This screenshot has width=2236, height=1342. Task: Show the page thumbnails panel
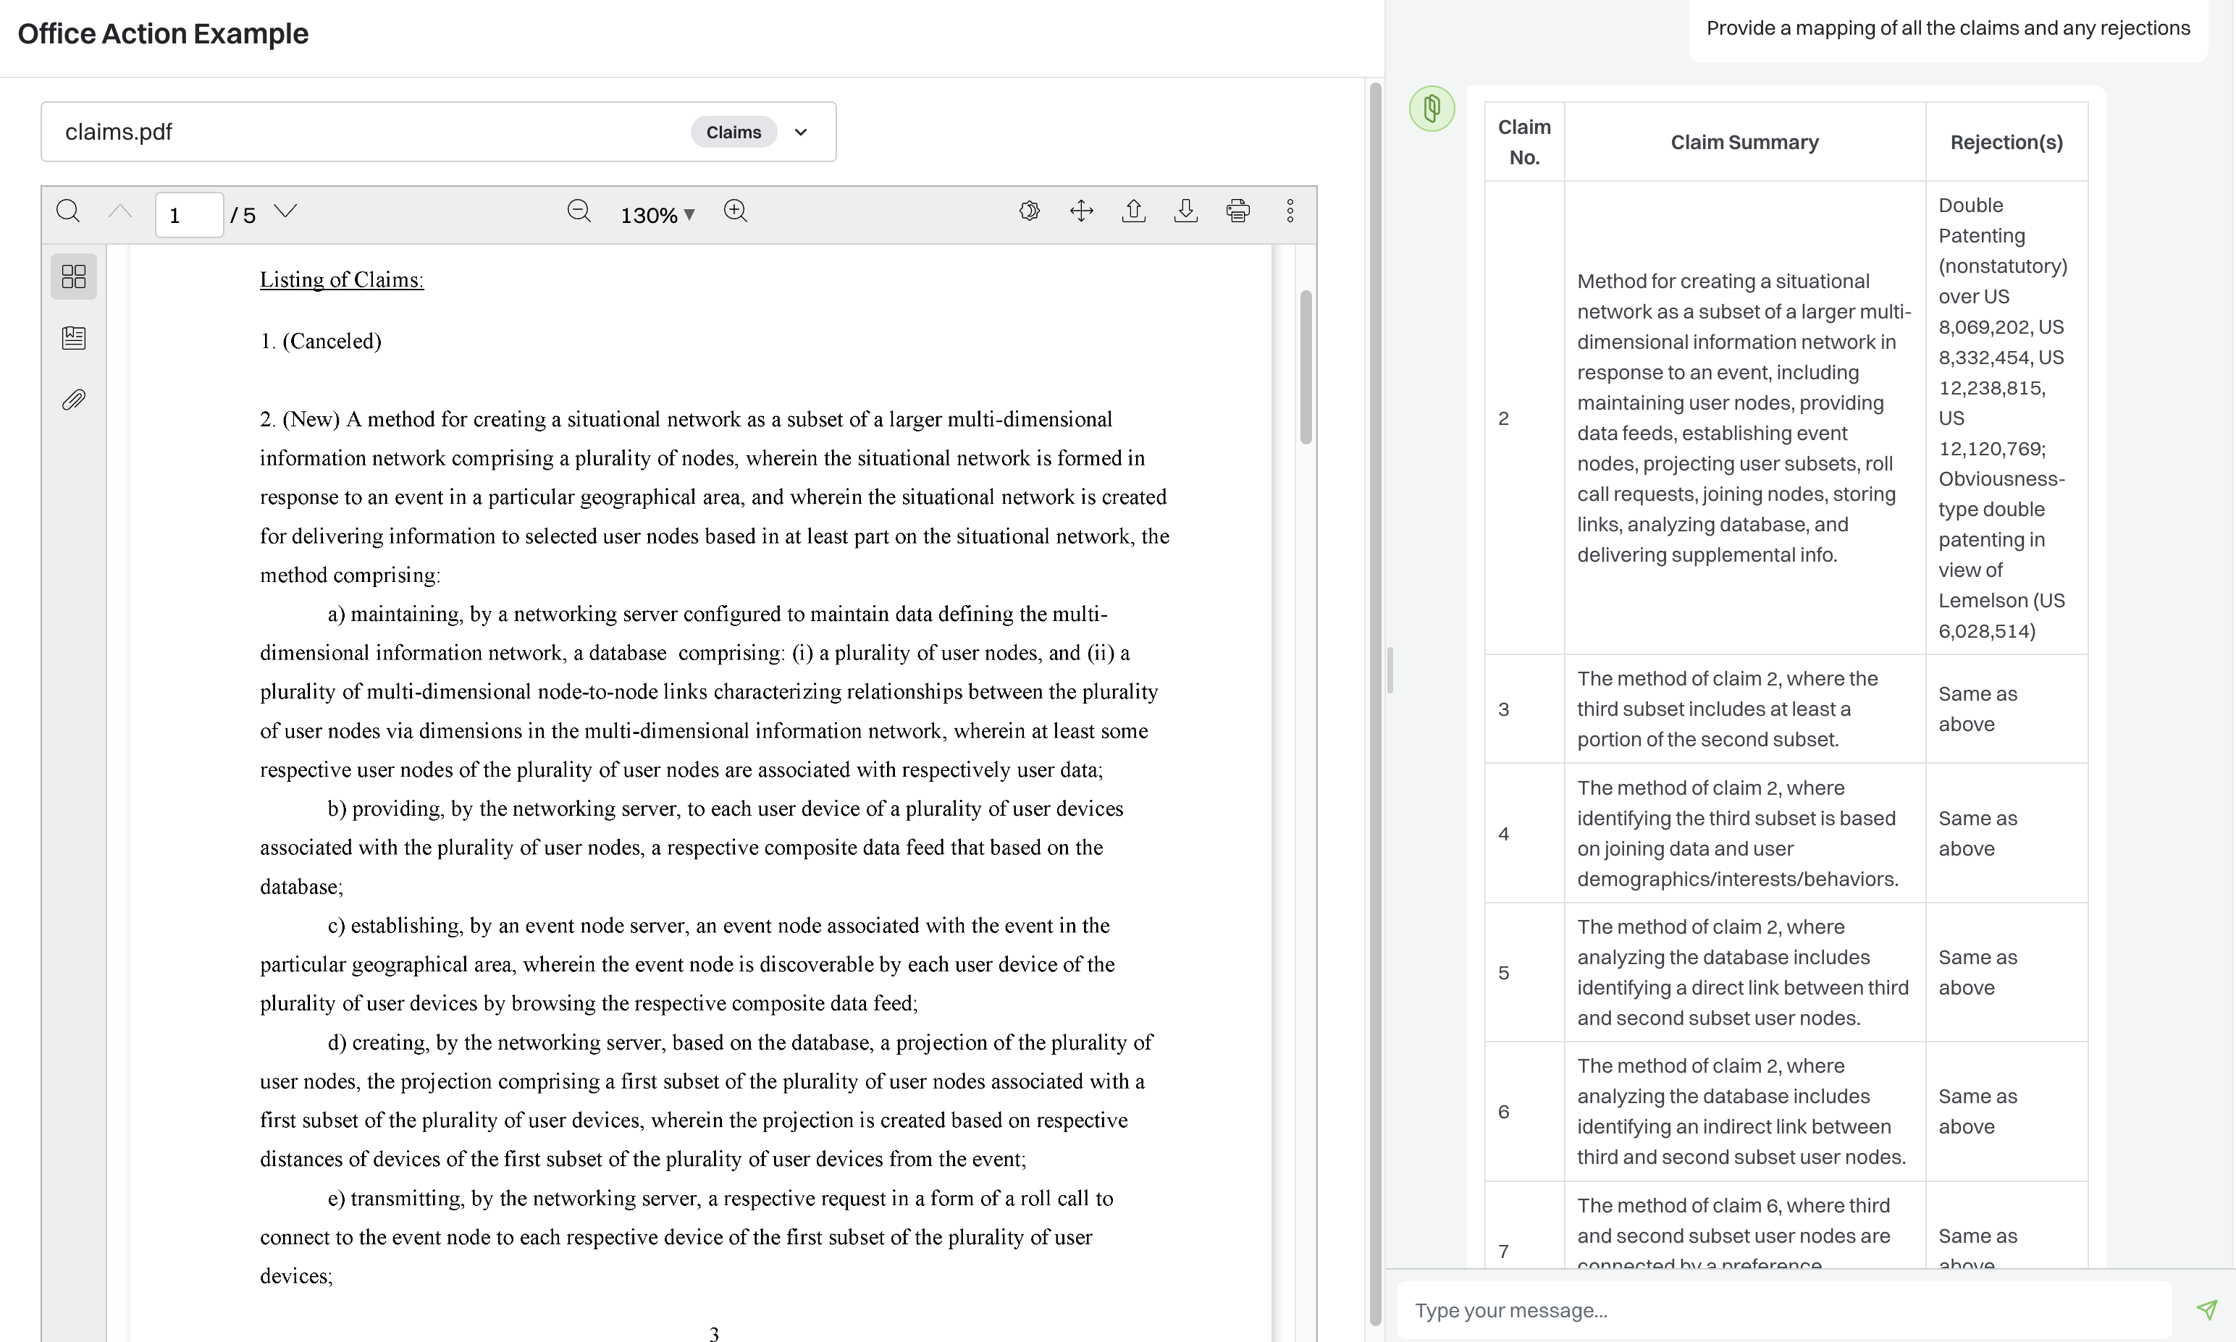point(74,277)
